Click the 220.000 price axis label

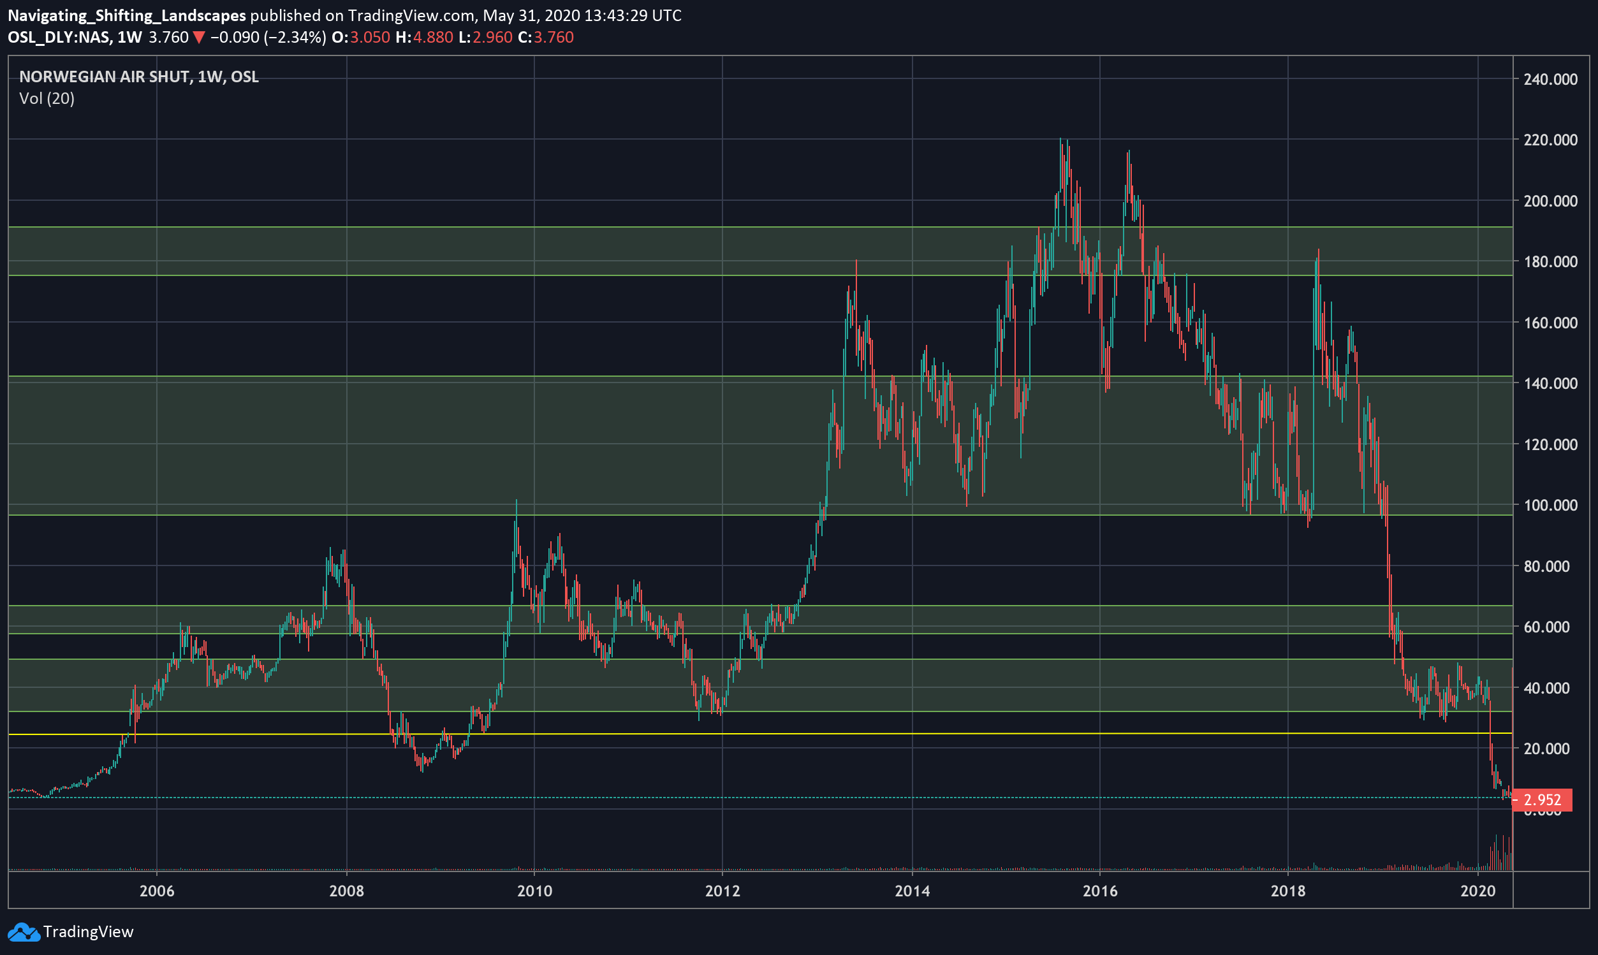(x=1550, y=140)
